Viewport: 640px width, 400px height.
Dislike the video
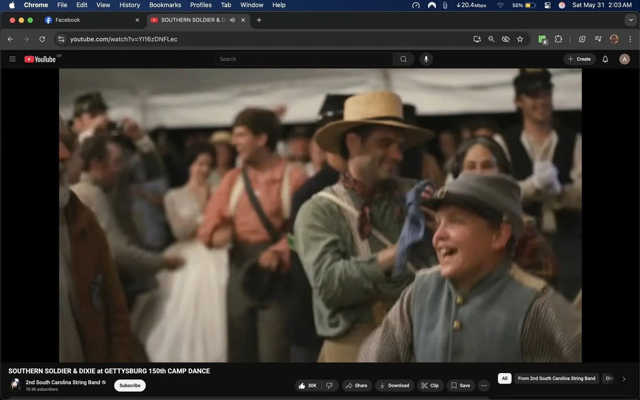(330, 385)
